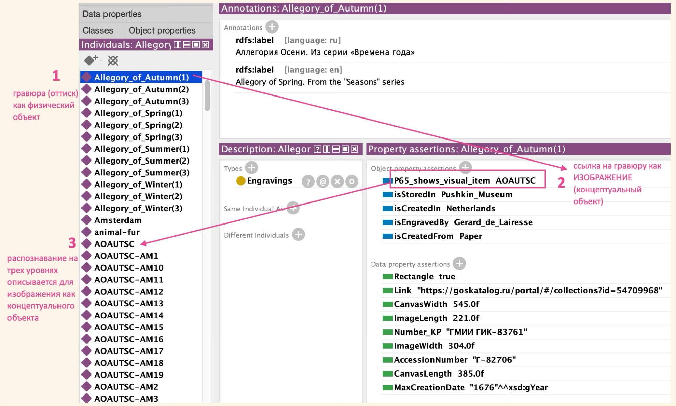676x406 pixels.
Task: Add a new annotation with plus icon
Action: click(x=272, y=27)
